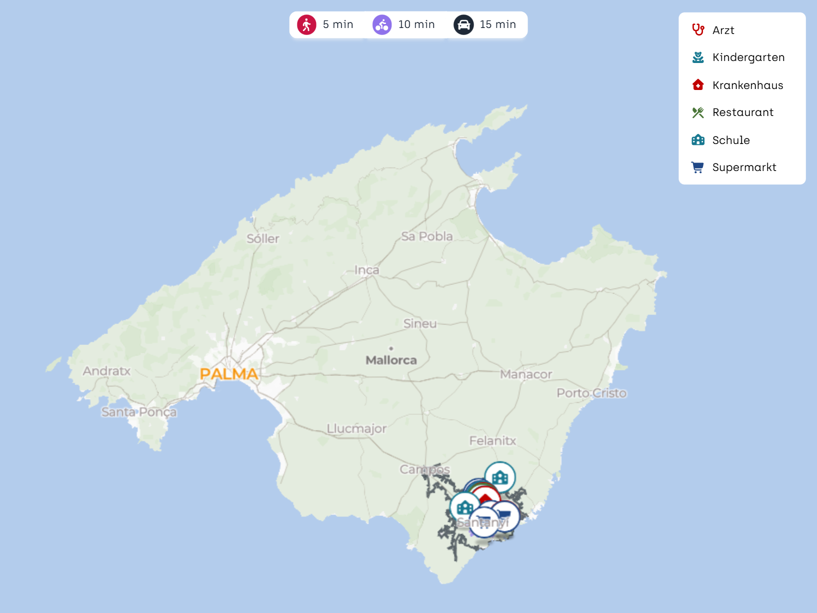Click the Arzt stethoscope icon in legend

coord(698,30)
